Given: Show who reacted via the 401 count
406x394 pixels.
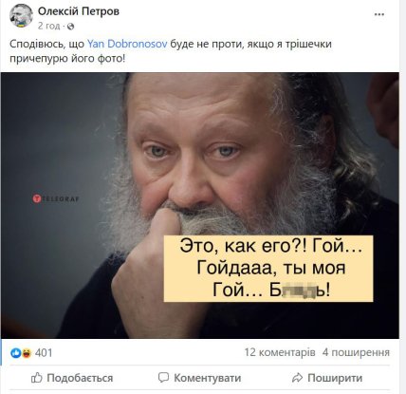Looking at the screenshot, I should coord(44,352).
